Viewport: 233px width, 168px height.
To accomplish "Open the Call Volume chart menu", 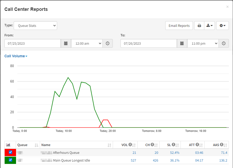I will pyautogui.click(x=16, y=56).
